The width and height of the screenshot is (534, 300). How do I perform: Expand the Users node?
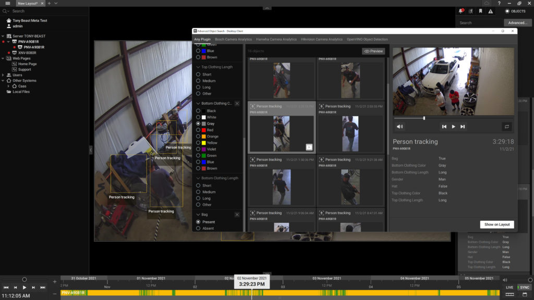pos(3,75)
